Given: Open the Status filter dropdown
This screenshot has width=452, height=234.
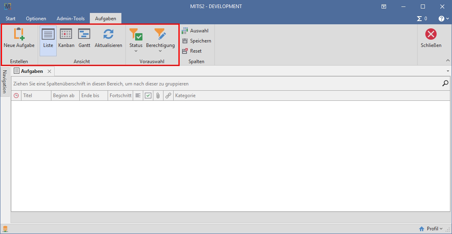Looking at the screenshot, I should [x=136, y=40].
